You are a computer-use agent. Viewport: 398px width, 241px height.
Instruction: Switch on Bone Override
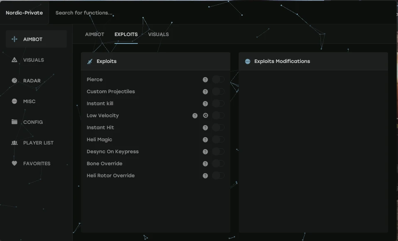coord(218,164)
